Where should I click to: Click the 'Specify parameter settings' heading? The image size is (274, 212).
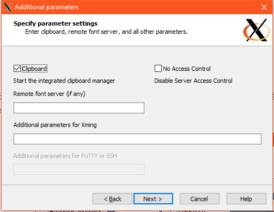coord(56,23)
